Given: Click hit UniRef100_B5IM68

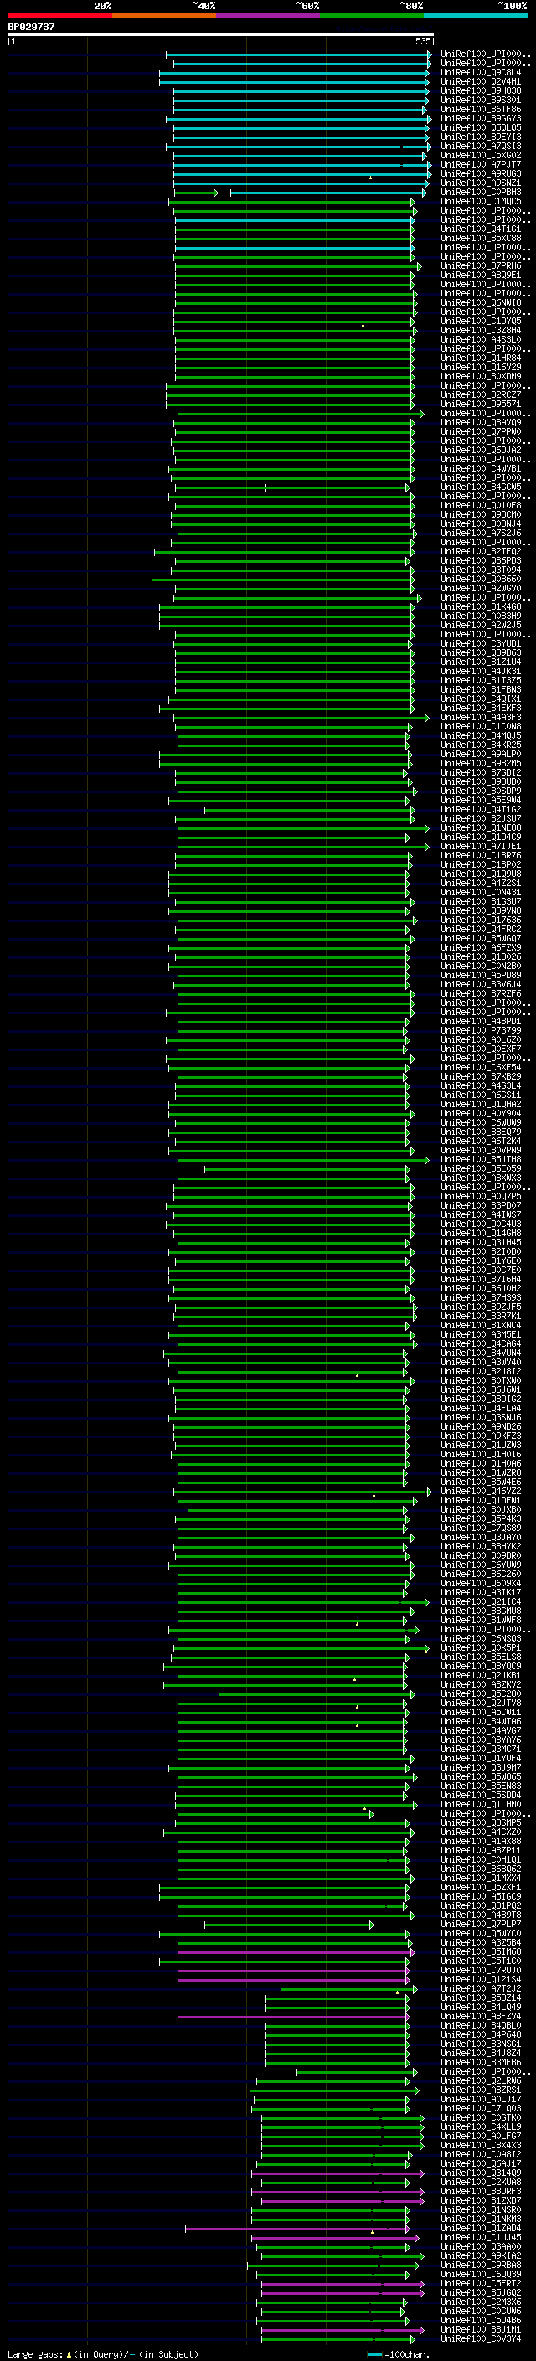Looking at the screenshot, I should tap(480, 1951).
